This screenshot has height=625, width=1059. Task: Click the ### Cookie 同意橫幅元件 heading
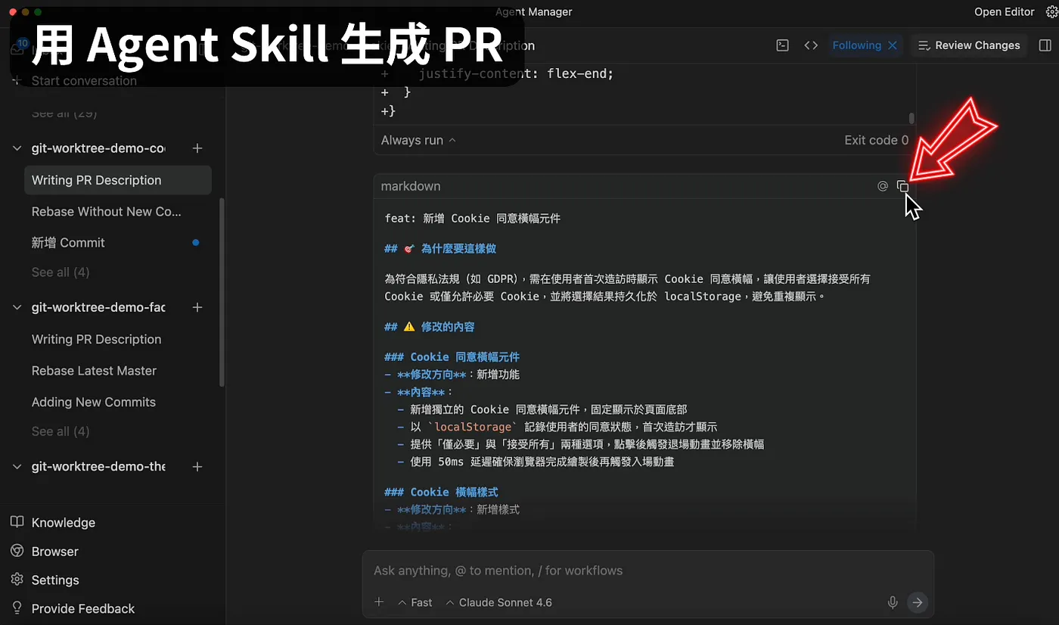click(452, 357)
